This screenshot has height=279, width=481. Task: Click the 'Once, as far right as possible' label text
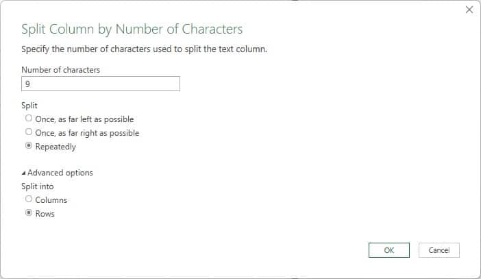pyautogui.click(x=87, y=132)
